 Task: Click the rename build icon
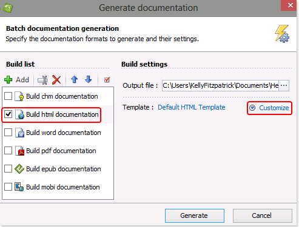point(42,80)
